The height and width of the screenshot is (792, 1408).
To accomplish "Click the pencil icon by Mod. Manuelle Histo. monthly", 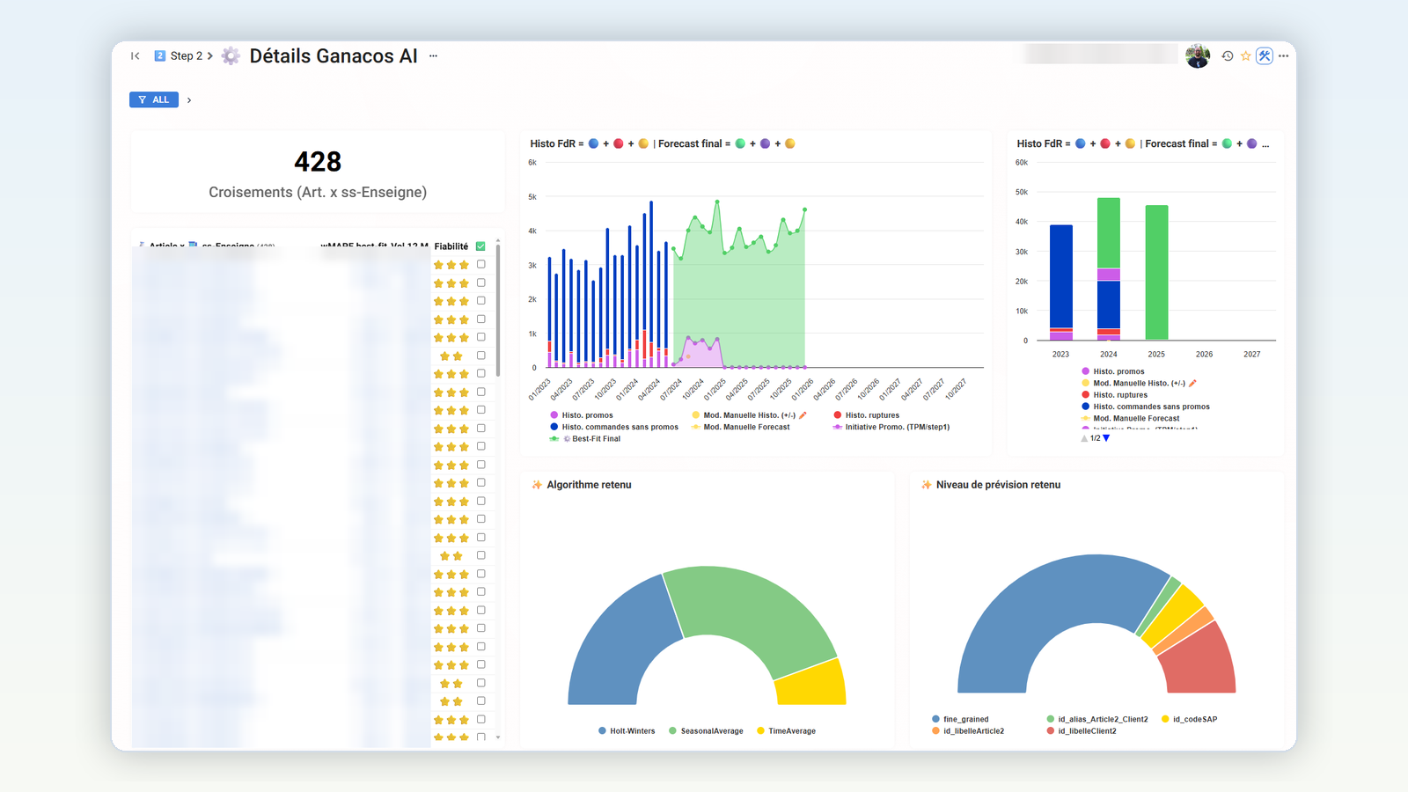I will point(803,415).
